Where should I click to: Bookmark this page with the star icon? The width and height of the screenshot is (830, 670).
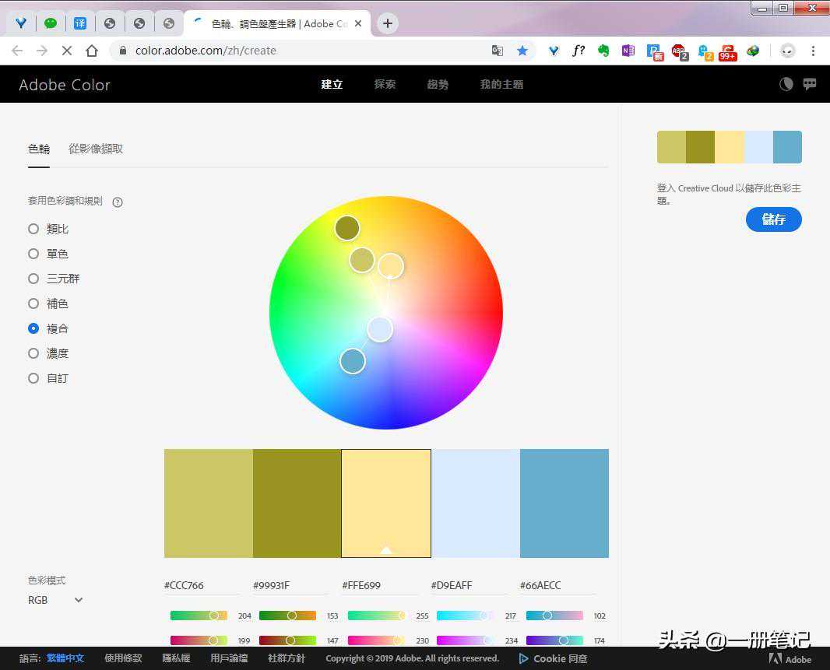(522, 51)
